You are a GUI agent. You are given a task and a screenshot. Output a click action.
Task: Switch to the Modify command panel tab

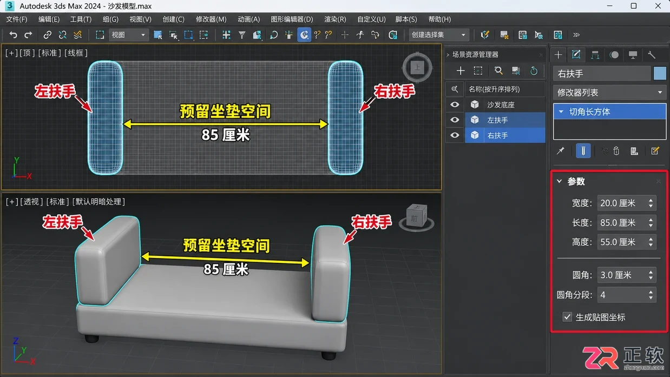(576, 55)
